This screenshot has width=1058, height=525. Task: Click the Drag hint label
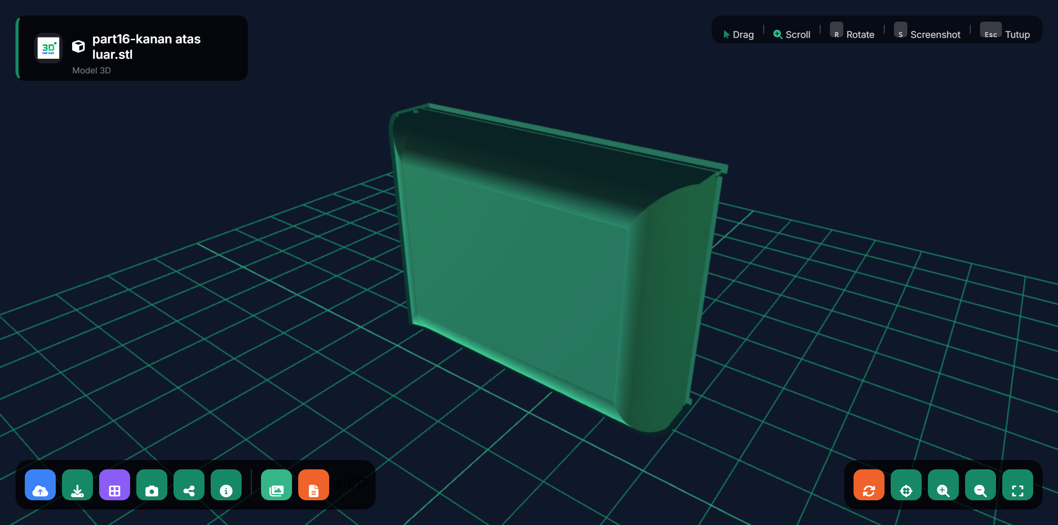pyautogui.click(x=743, y=34)
